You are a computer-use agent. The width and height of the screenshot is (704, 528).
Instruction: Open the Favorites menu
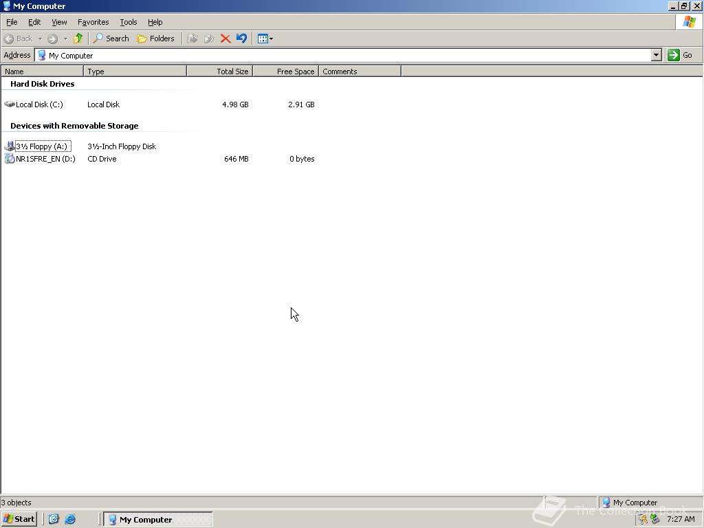[93, 22]
